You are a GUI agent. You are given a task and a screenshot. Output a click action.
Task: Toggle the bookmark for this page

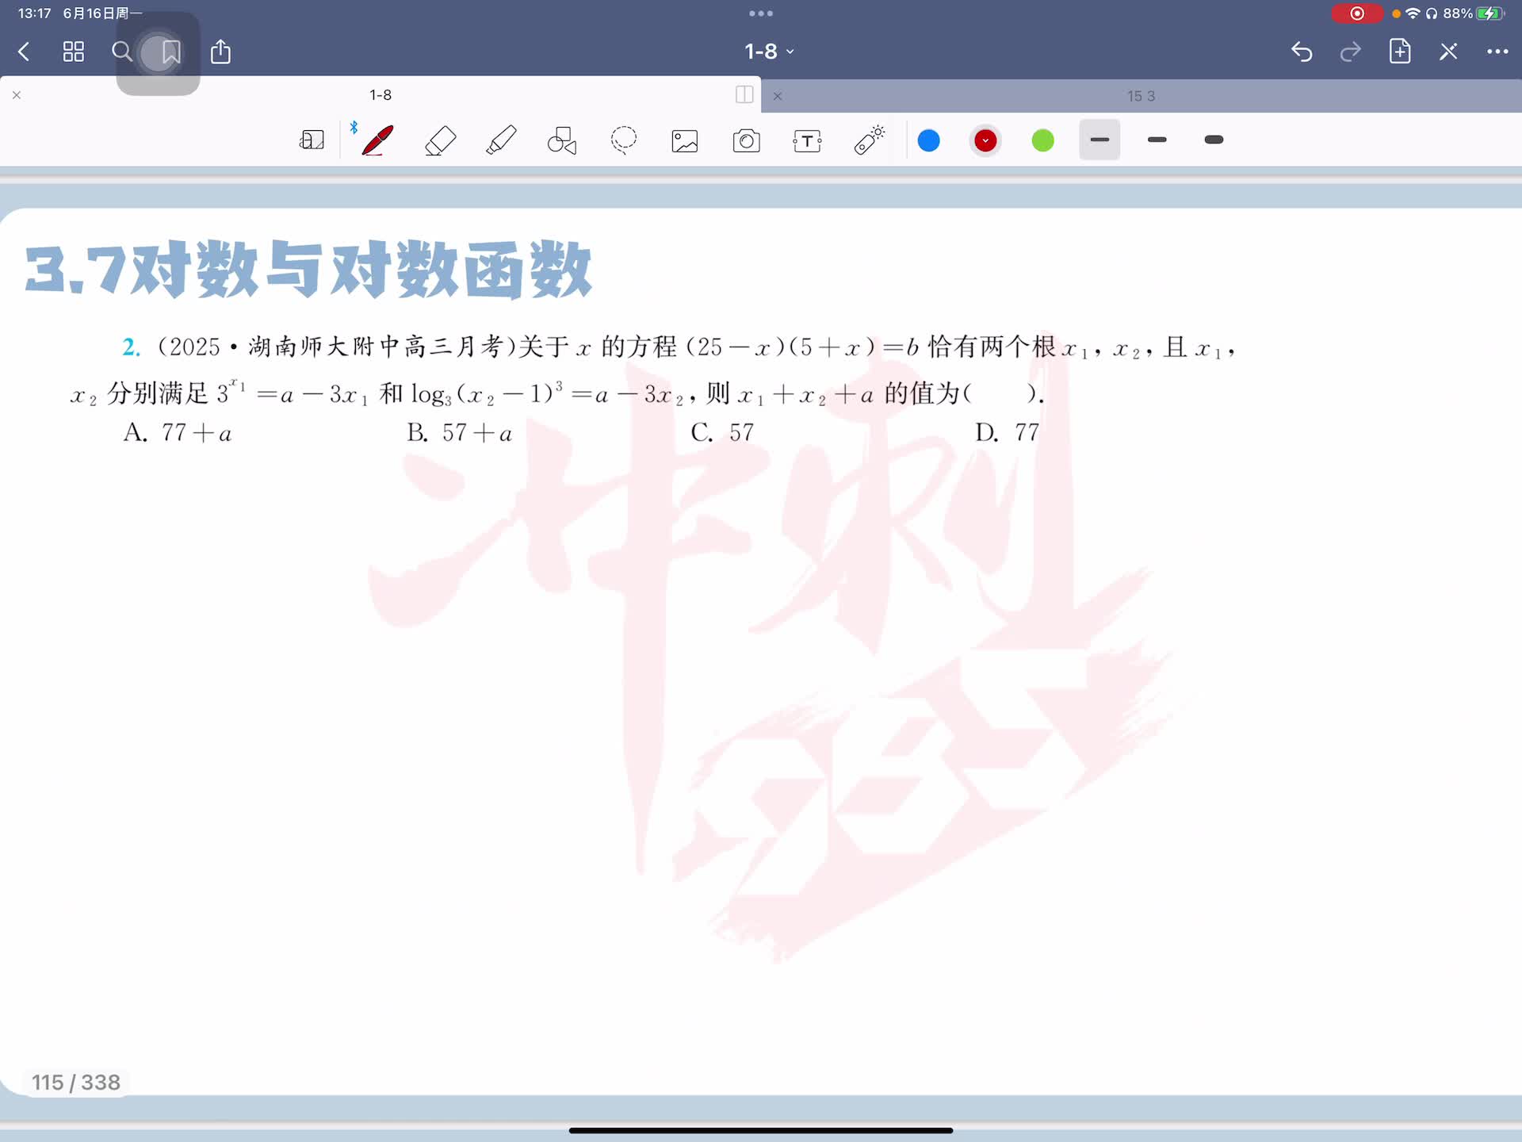pos(170,52)
